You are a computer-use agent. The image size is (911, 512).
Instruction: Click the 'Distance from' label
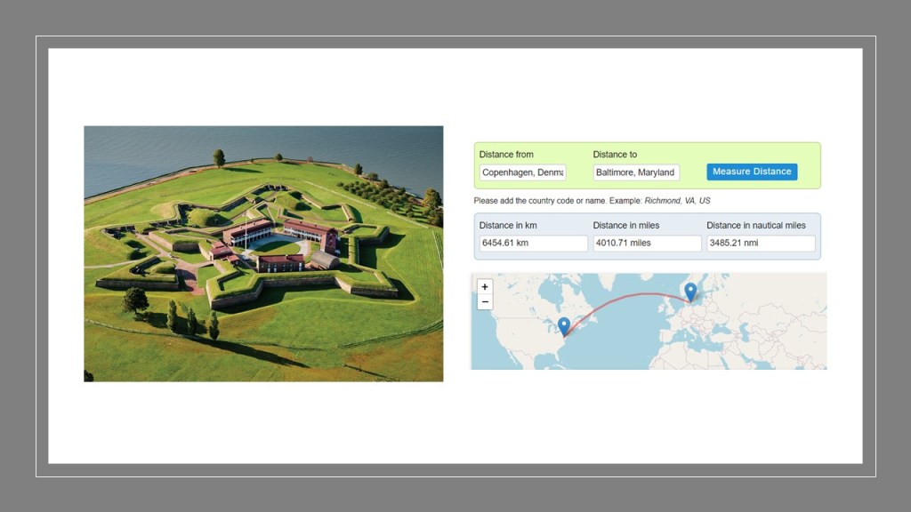[506, 155]
